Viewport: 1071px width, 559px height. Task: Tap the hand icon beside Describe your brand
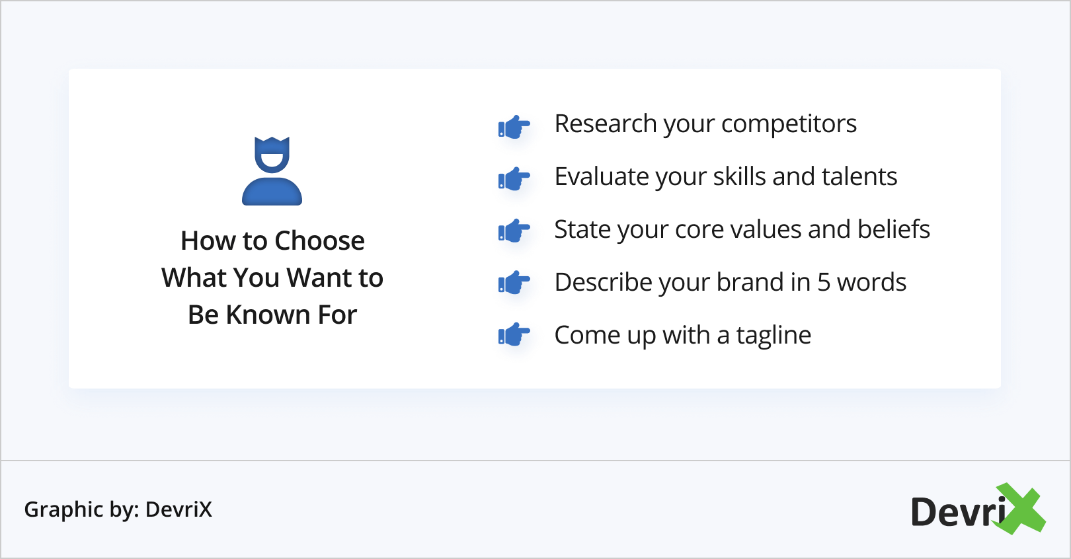pyautogui.click(x=514, y=283)
